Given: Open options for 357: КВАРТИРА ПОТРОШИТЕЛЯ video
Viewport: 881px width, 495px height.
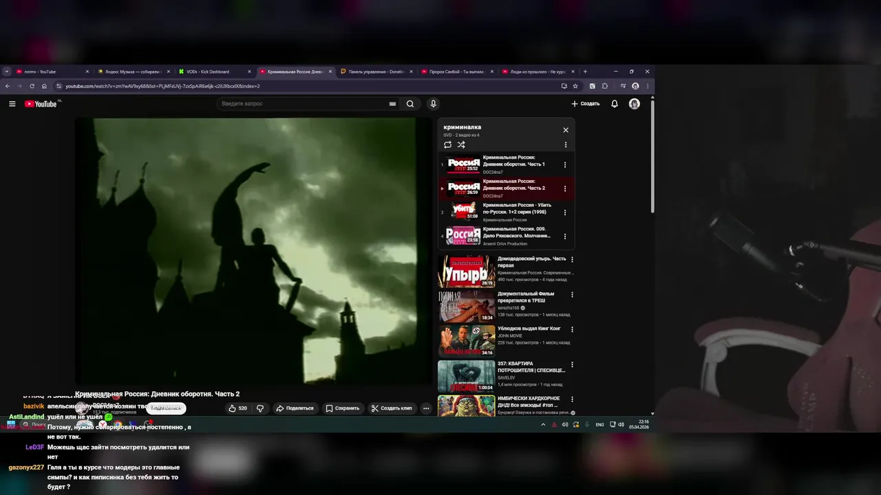Looking at the screenshot, I should tap(572, 364).
